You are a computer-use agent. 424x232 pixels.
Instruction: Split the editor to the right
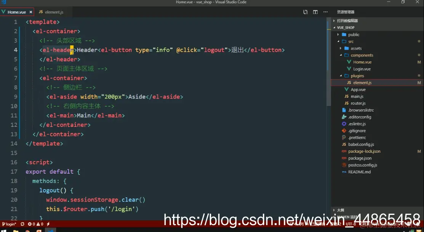coord(315,12)
